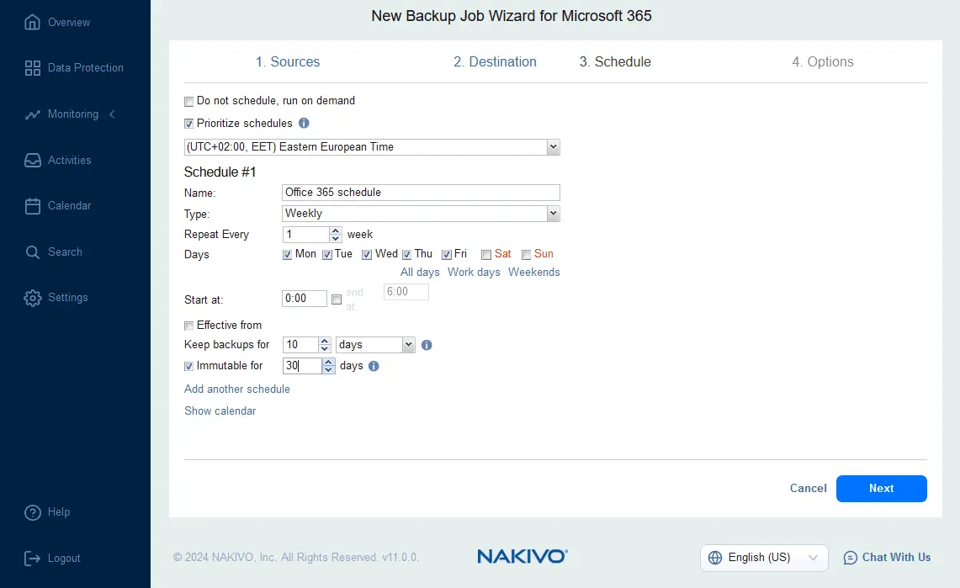Click the Repeat Every number field
Screen dimensions: 960x588
pyautogui.click(x=305, y=235)
